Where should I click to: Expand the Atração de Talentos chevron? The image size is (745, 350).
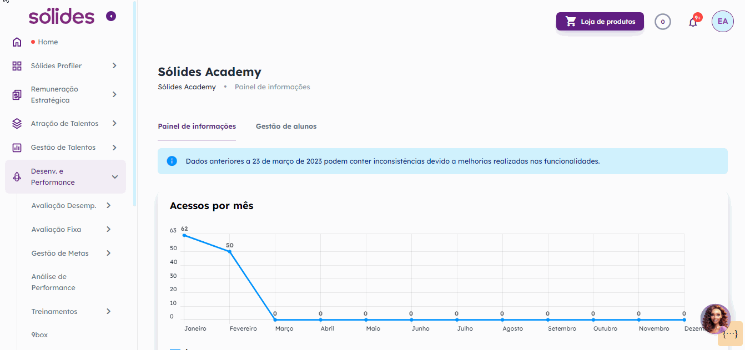(114, 124)
